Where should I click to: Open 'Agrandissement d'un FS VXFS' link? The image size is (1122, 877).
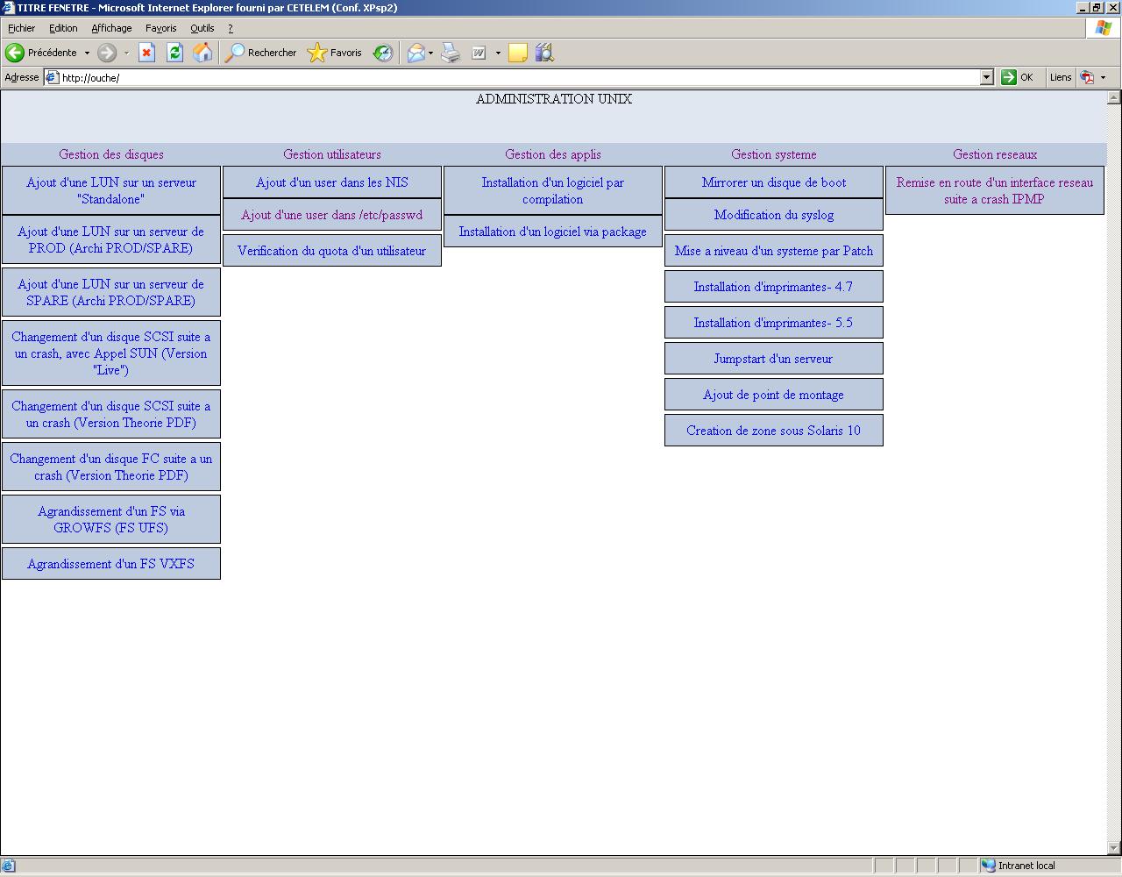coord(111,564)
